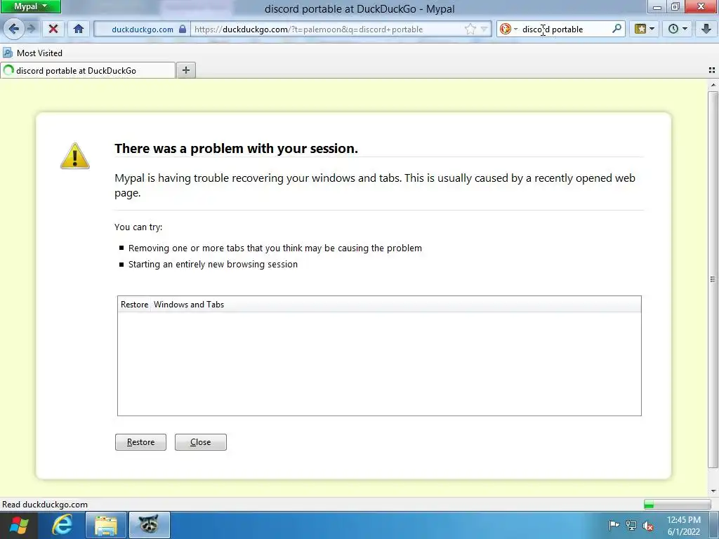
Task: Open the Windows Start button
Action: (18, 525)
